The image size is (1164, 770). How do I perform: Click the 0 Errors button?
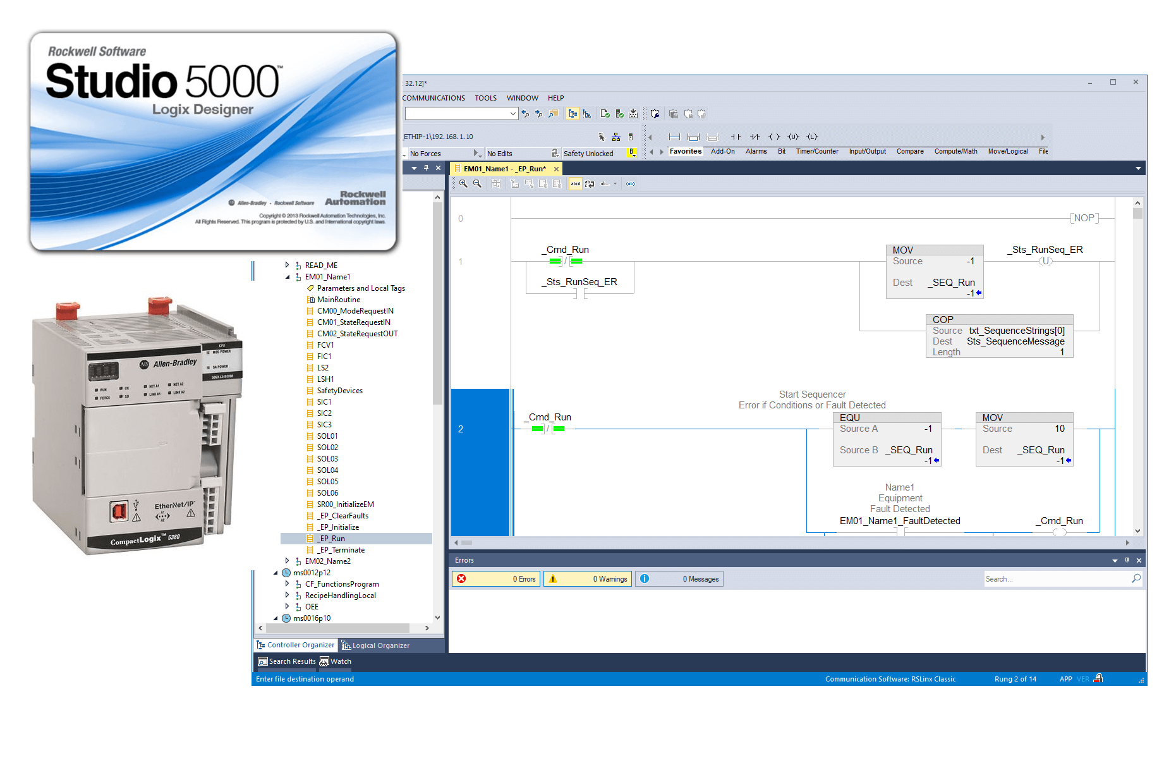coord(495,578)
